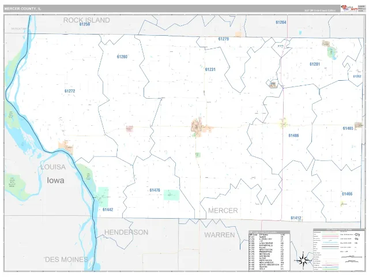
Task: Click the Iowa state label
Action: [x=55, y=181]
